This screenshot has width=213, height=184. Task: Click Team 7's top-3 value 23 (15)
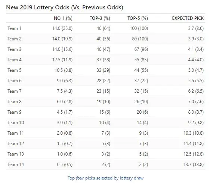[x=104, y=91]
